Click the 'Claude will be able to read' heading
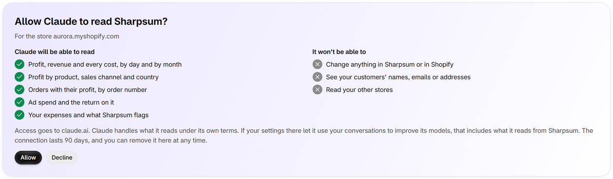 55,52
